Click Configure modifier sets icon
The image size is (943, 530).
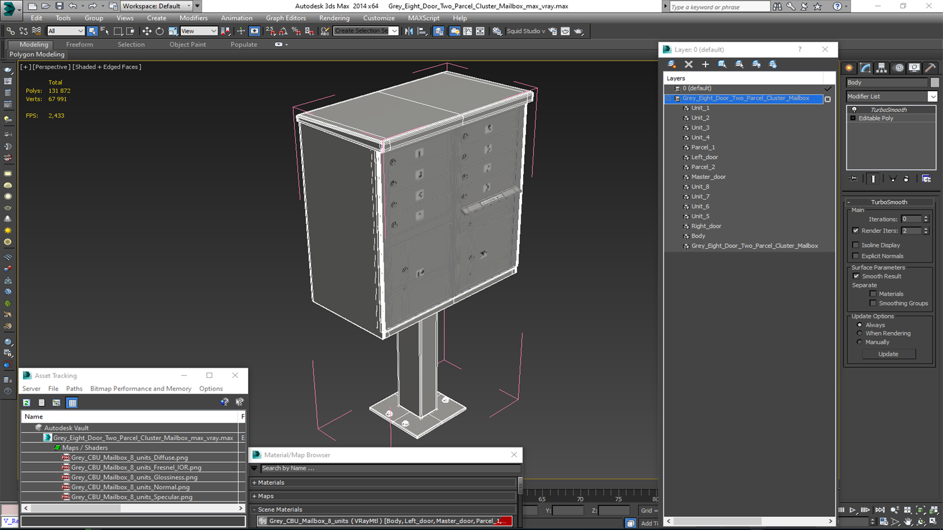[926, 179]
